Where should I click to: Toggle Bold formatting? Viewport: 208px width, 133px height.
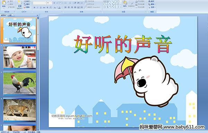pyautogui.click(x=34, y=8)
